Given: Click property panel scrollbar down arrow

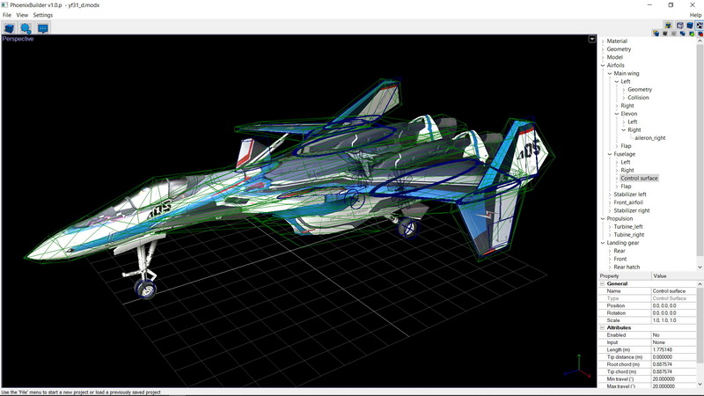Looking at the screenshot, I should (x=700, y=385).
